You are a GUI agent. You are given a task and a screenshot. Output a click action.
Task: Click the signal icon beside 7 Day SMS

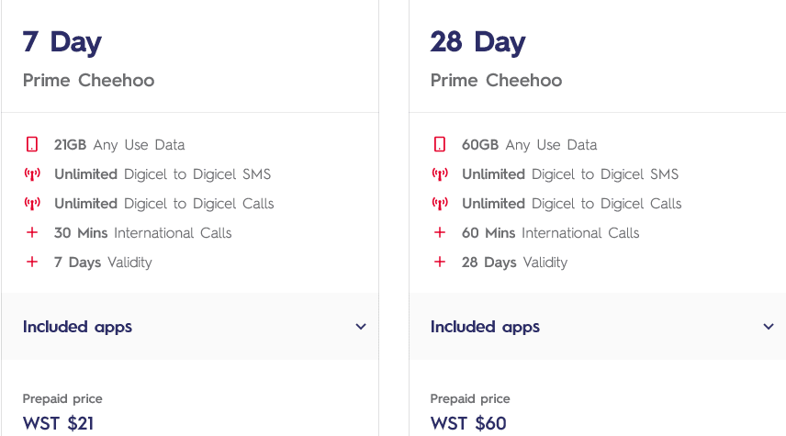click(32, 174)
